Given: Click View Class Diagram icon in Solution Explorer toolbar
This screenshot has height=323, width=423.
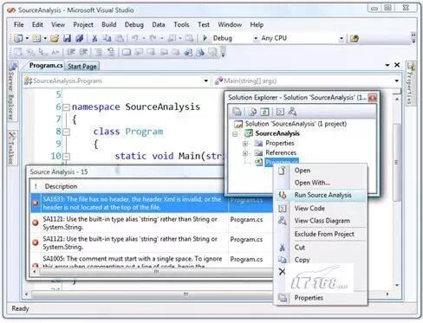Looking at the screenshot, I should [292, 112].
